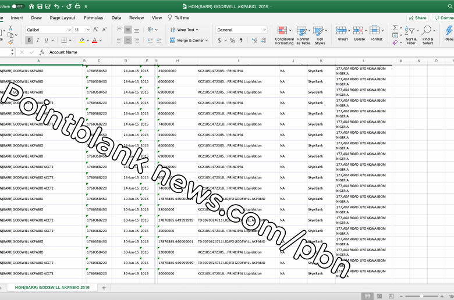This screenshot has height=300, width=454.
Task: Select the Data tab
Action: 116,17
